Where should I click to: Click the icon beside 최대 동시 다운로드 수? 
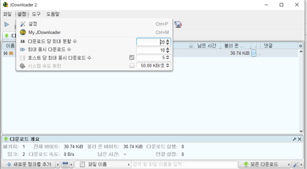pos(23,50)
